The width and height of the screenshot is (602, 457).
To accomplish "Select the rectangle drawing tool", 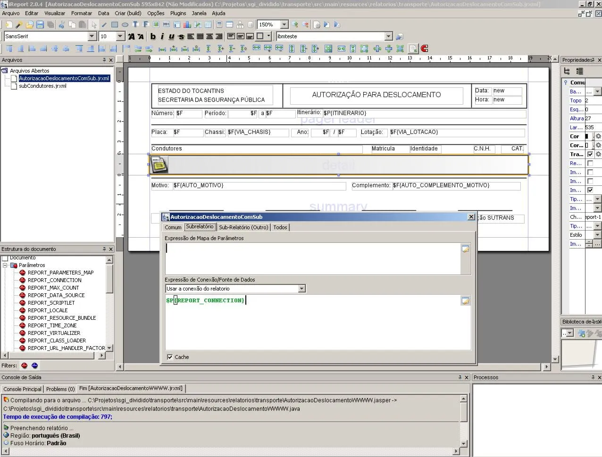I will (x=115, y=25).
